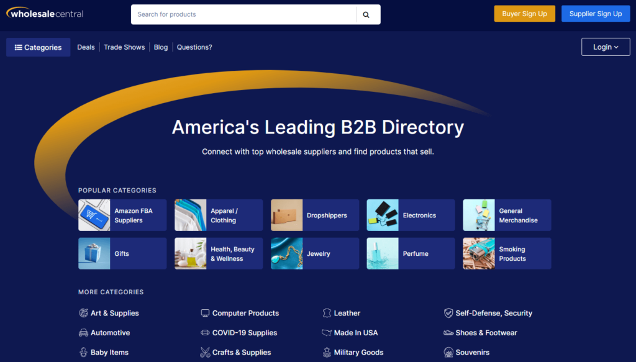Open the Jewelry necklace thumbnail
The image size is (636, 362).
click(x=286, y=253)
